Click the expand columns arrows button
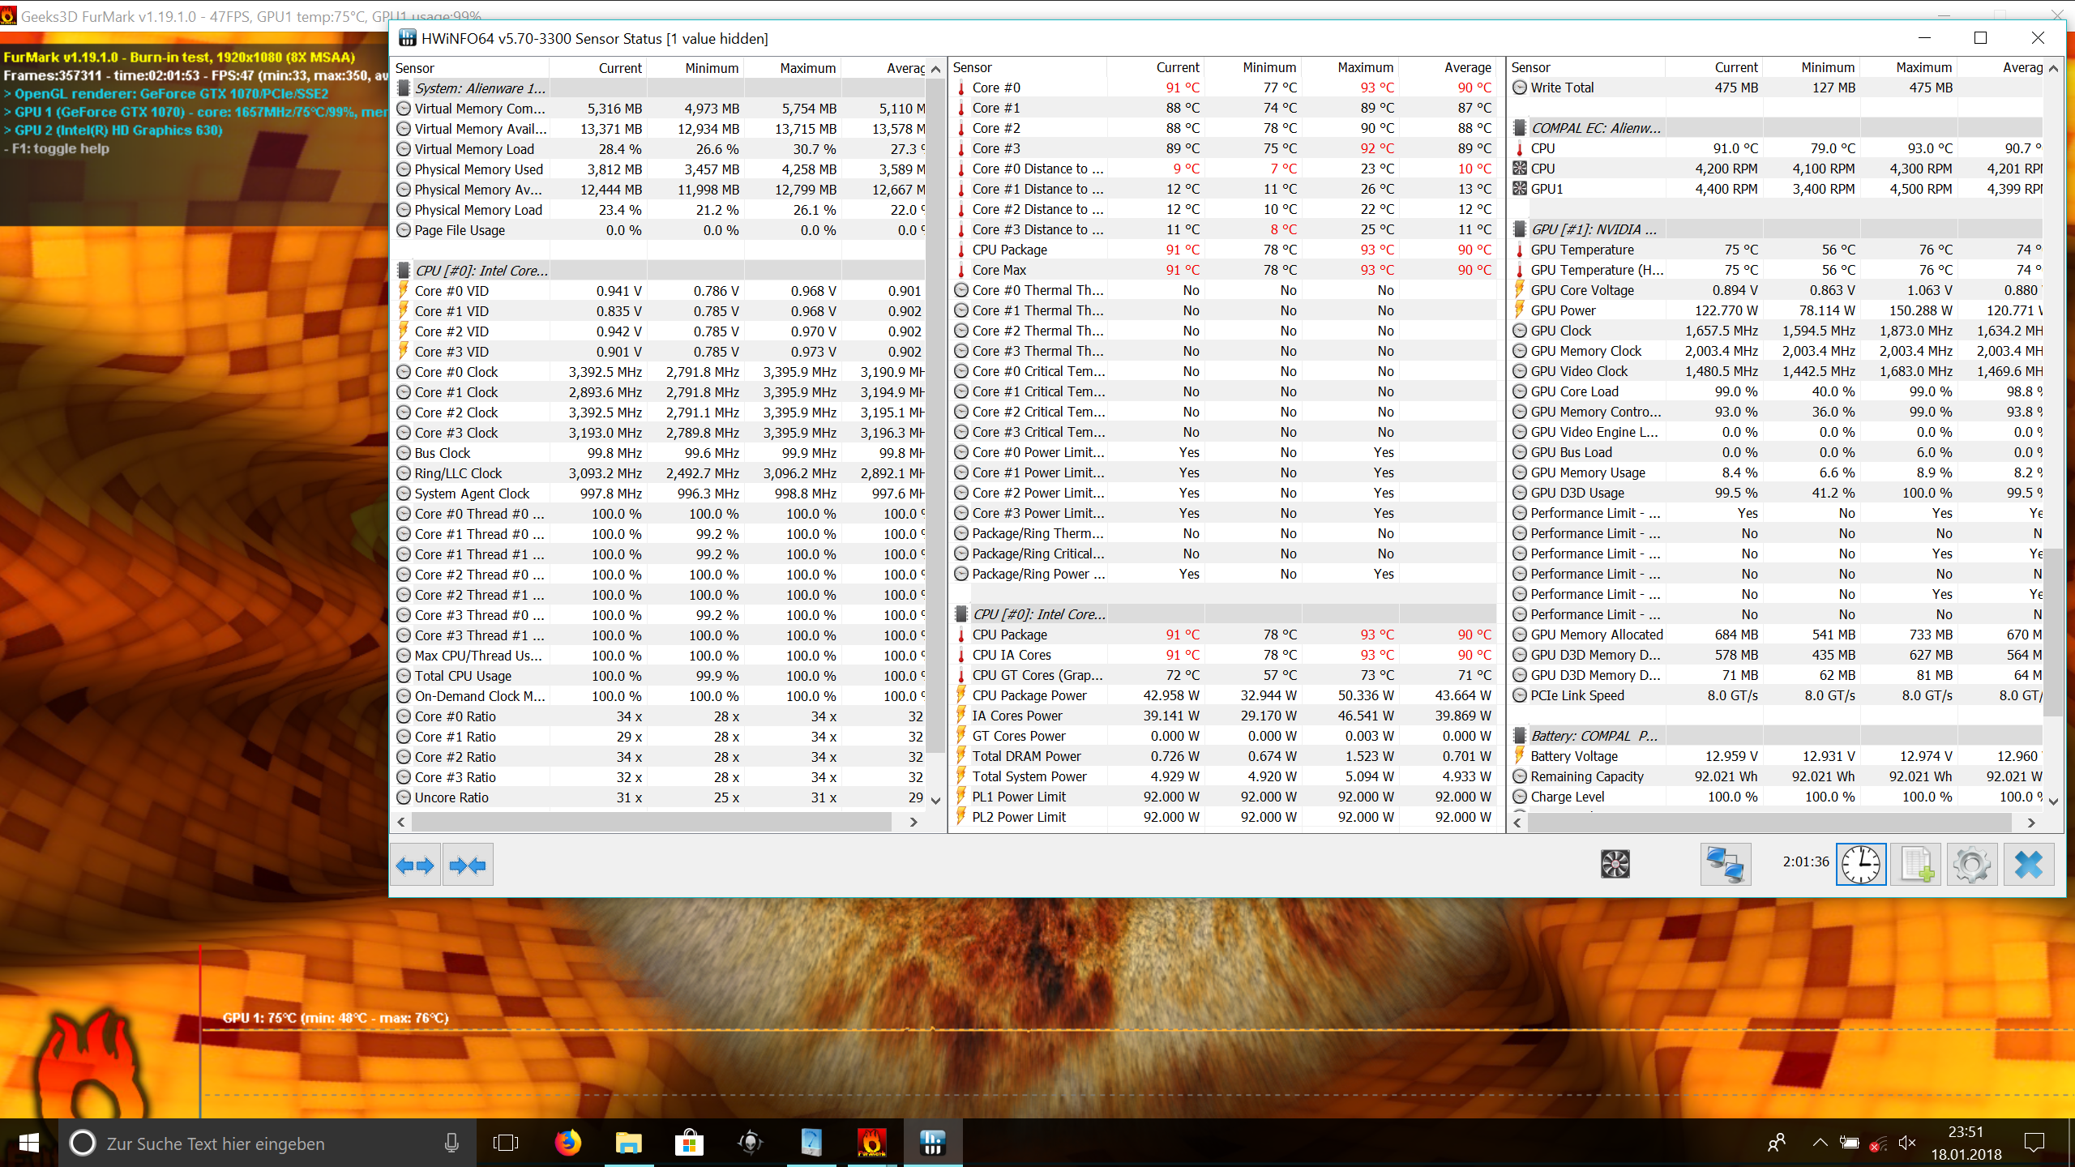The width and height of the screenshot is (2075, 1167). 415,865
